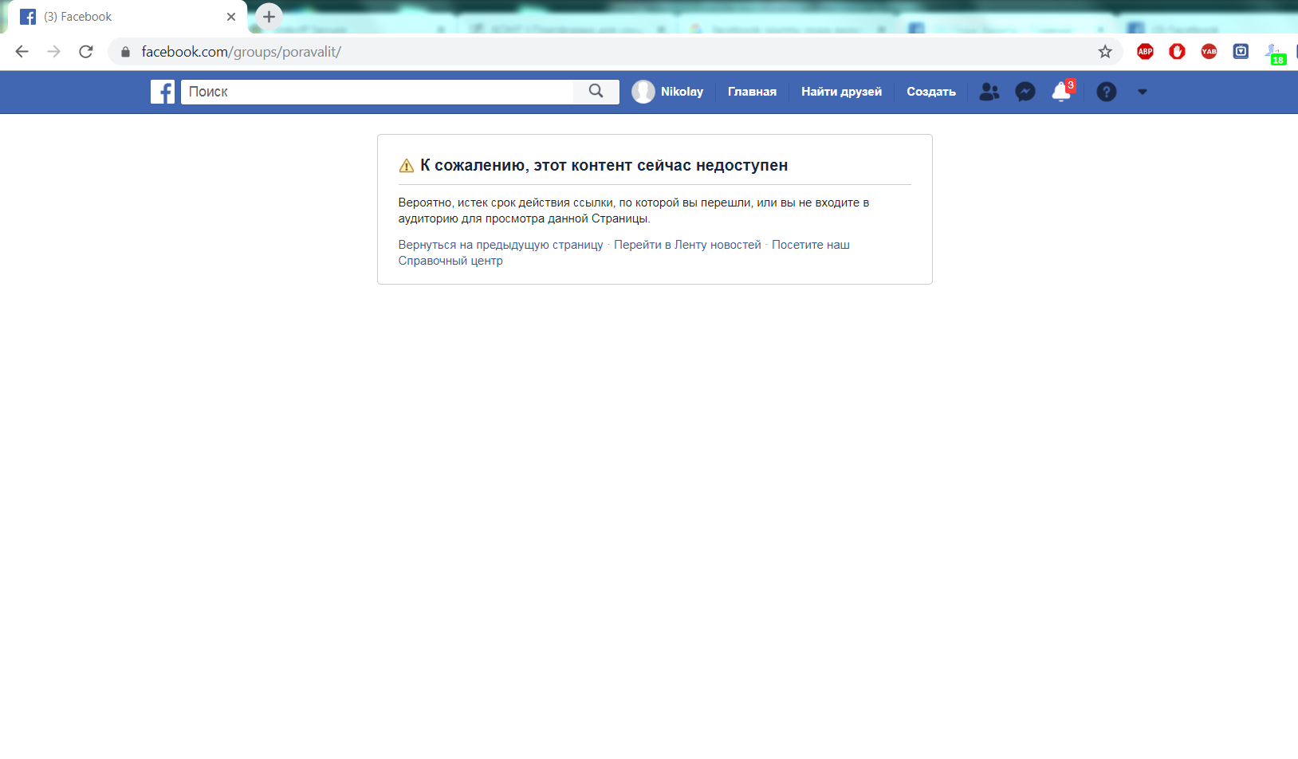Image resolution: width=1298 pixels, height=759 pixels.
Task: Click the Facebook logo icon
Action: [163, 92]
